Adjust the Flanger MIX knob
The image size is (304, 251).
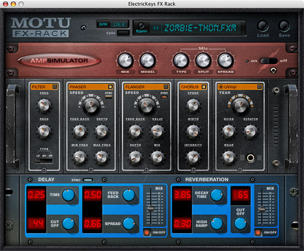coord(157,158)
